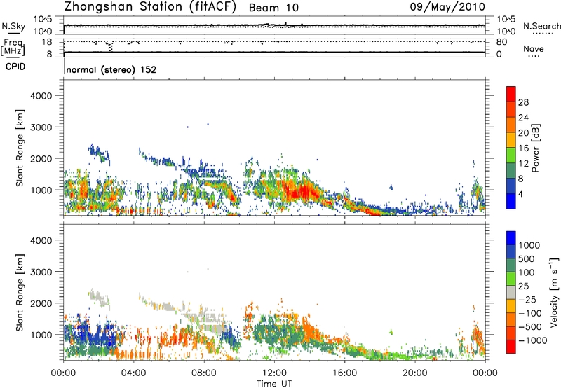
Task: Click the 16 label on Power color bar
Action: coord(523,148)
